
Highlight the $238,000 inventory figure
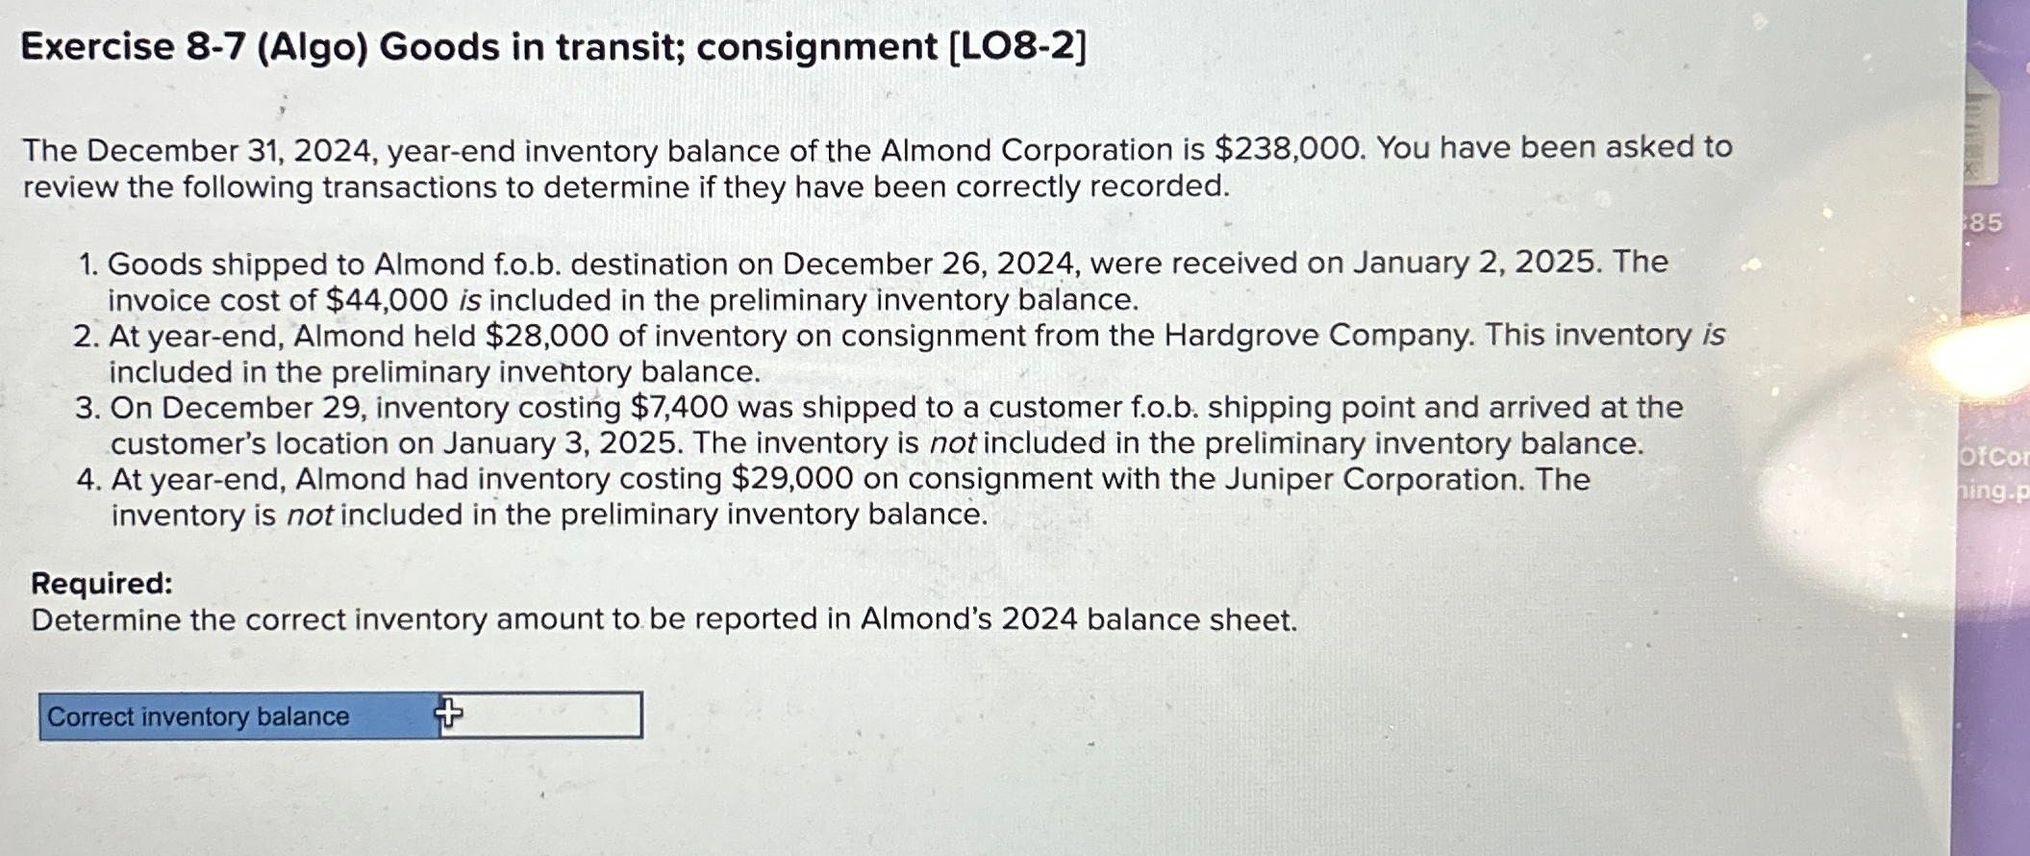tap(1278, 149)
